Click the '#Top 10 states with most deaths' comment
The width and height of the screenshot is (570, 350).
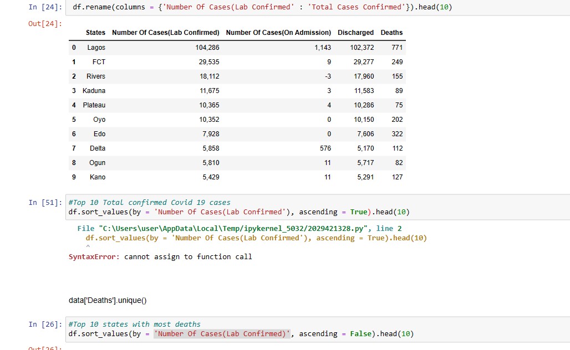tap(135, 325)
